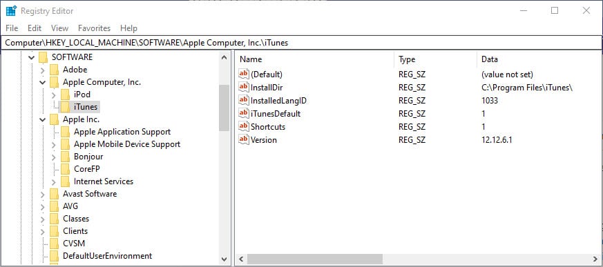Click the 'C:\Program Files\iTunes\' data cell
603x267 pixels.
click(x=527, y=87)
